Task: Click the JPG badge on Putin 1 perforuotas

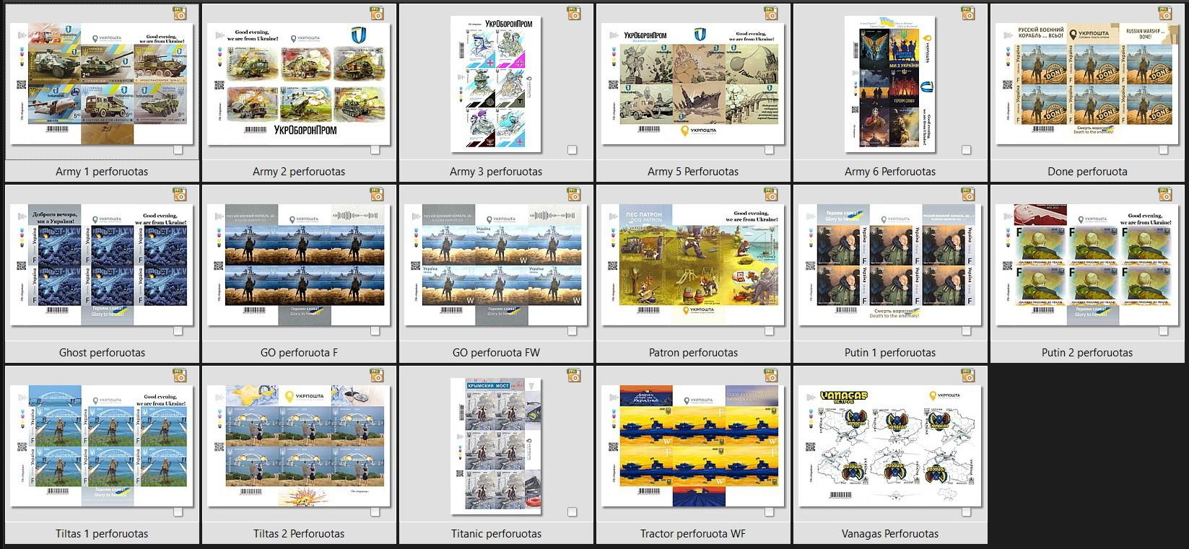Action: coord(968,194)
